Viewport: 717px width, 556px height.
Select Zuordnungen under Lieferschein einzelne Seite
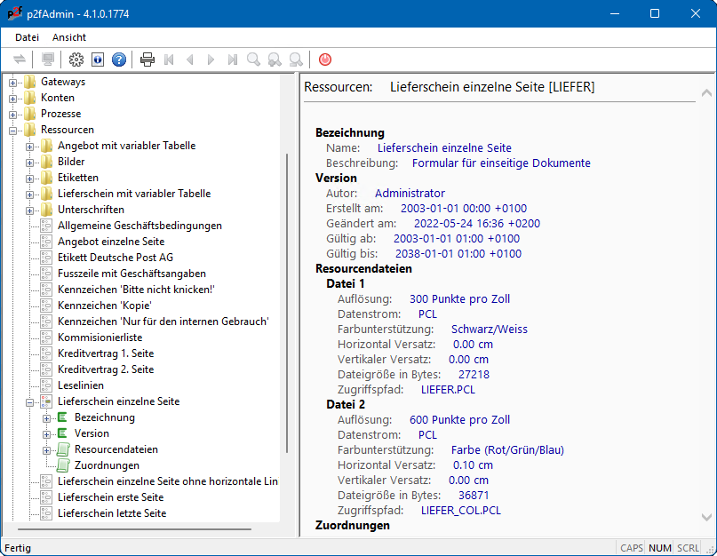107,465
